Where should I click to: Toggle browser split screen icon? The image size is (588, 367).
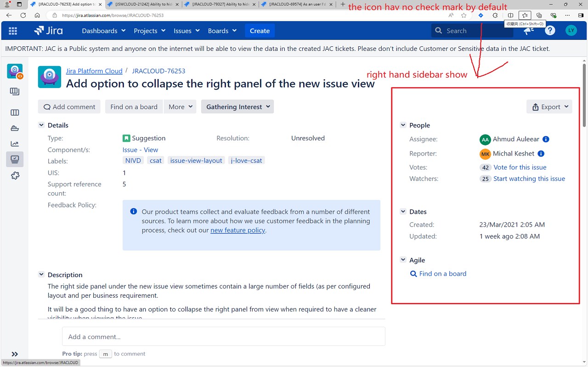tap(510, 15)
